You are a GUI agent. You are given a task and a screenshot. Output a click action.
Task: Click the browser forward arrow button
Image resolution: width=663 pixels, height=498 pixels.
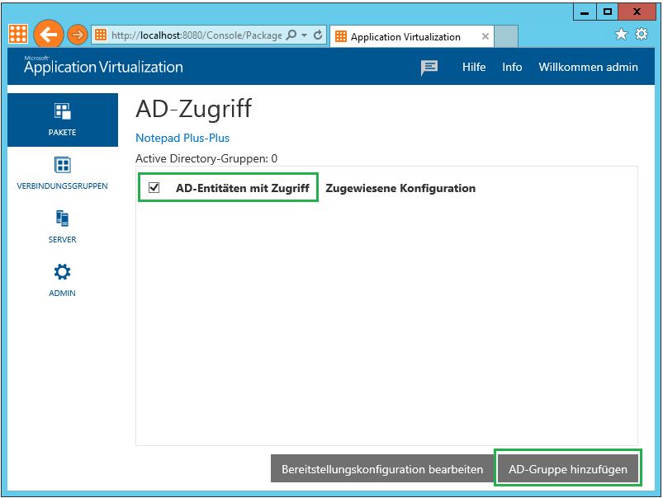click(77, 35)
